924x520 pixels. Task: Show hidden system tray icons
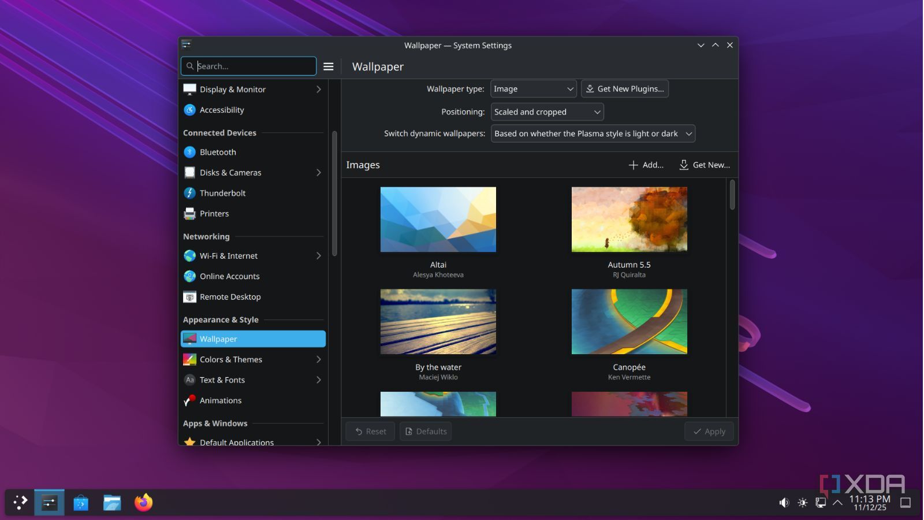838,503
